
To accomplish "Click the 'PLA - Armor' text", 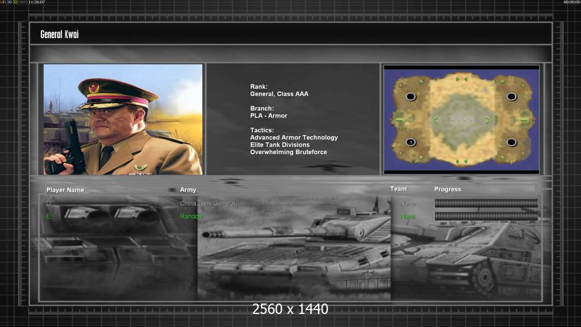I will click(x=269, y=116).
